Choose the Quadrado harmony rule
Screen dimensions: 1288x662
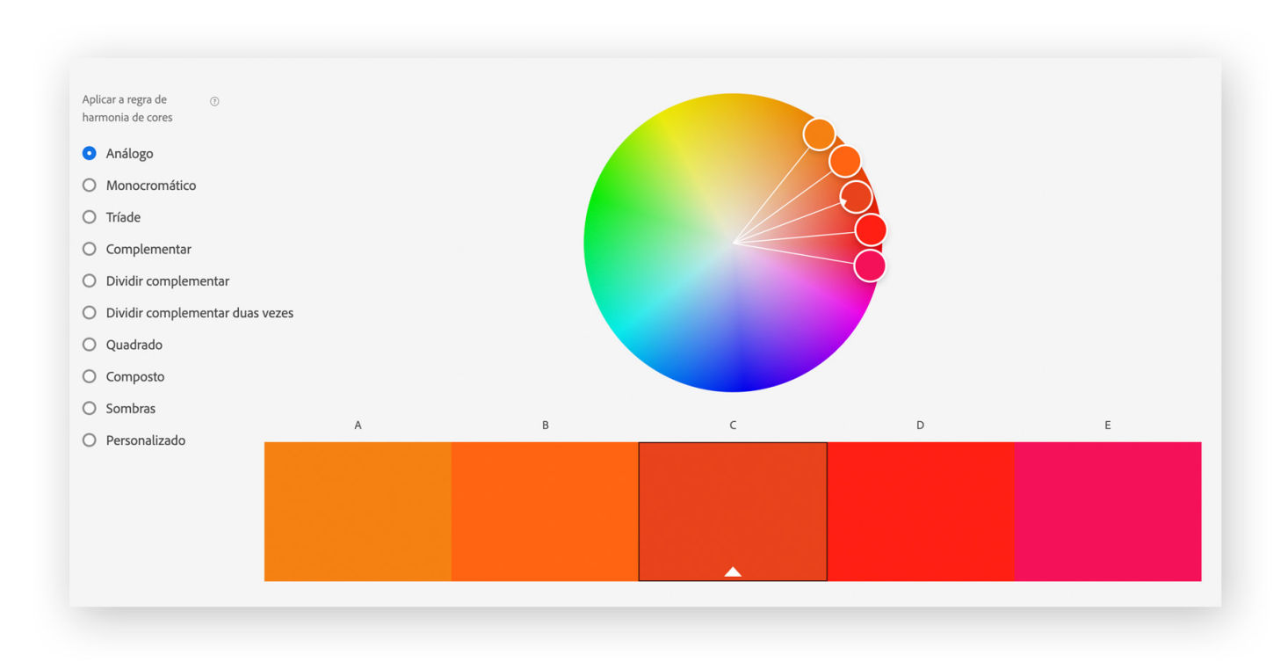pos(122,345)
